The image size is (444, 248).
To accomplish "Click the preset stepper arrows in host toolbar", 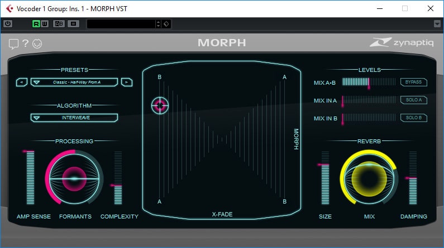I will point(158,24).
